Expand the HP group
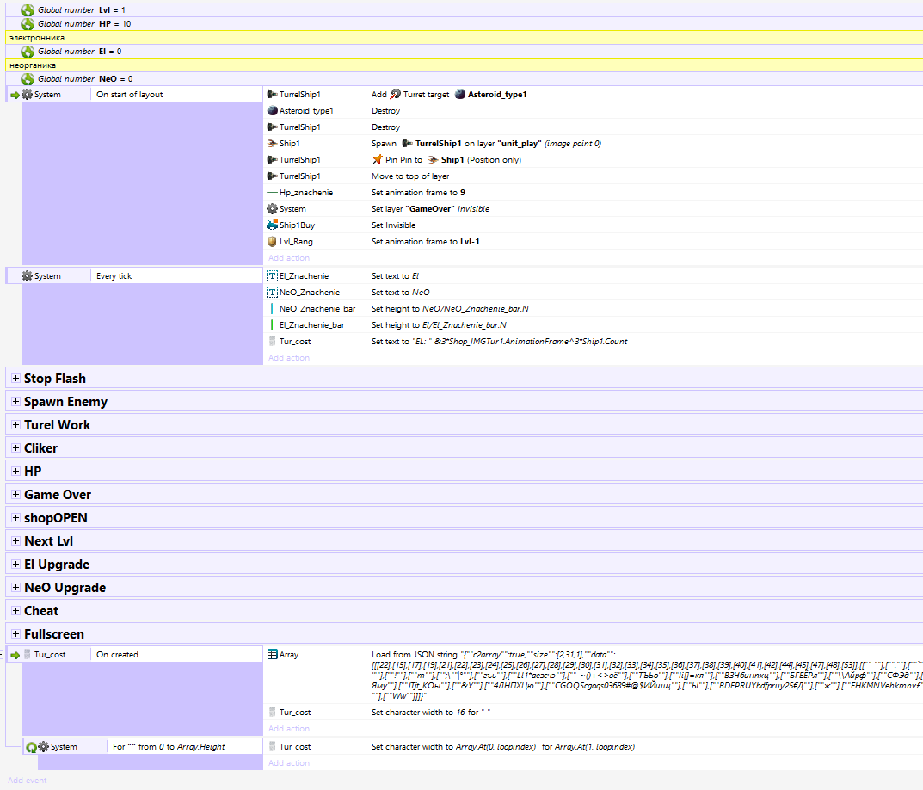 [x=15, y=472]
